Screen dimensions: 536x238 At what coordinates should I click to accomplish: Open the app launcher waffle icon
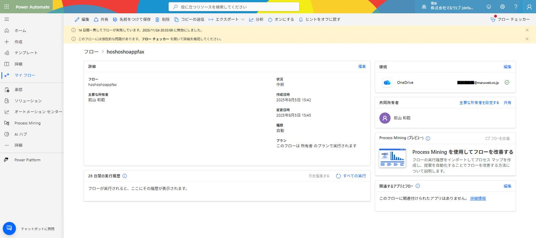click(x=7, y=7)
